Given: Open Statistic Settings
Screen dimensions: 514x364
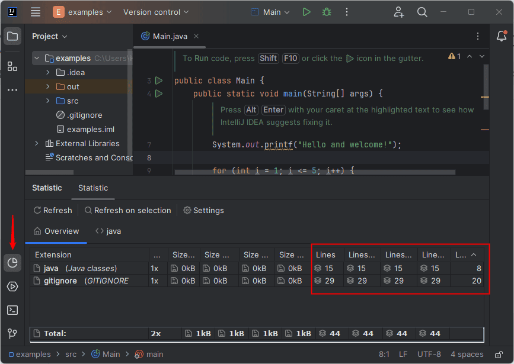Looking at the screenshot, I should tap(203, 211).
